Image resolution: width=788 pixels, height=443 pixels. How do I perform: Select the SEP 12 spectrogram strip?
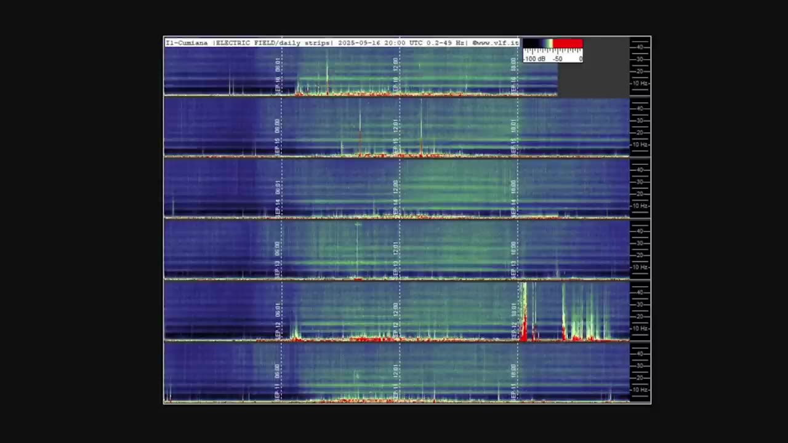click(396, 311)
